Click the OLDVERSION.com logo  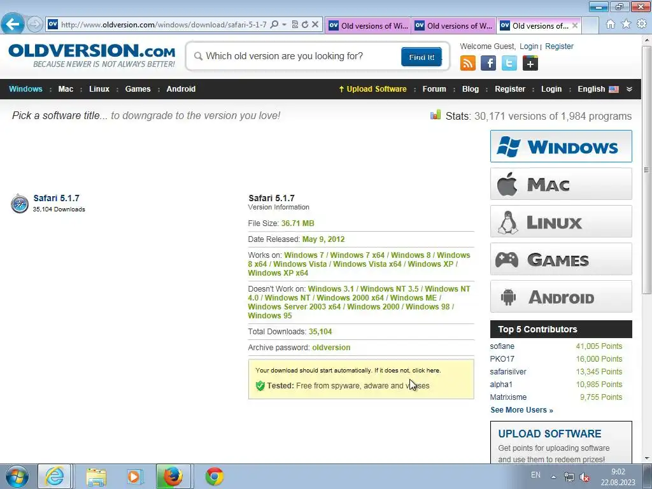[x=92, y=55]
